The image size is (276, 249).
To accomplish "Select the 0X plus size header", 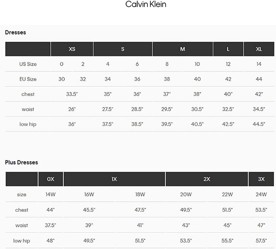I will (x=51, y=179).
